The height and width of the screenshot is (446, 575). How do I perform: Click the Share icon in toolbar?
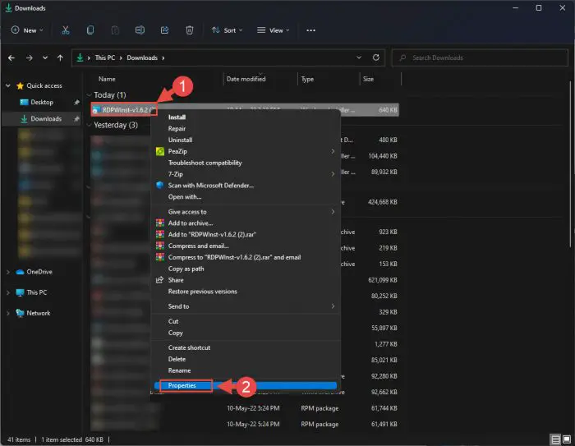coord(165,30)
